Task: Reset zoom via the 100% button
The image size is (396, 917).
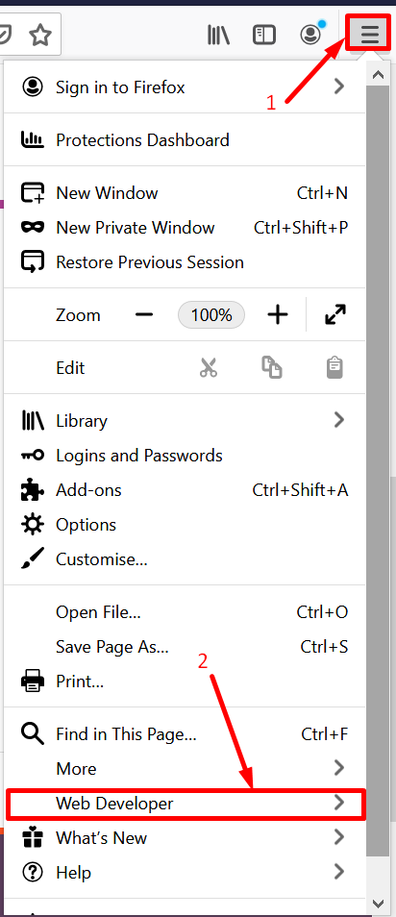Action: (211, 315)
